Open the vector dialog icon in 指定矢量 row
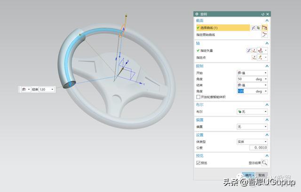The width and height of the screenshot is (301, 192). pyautogui.click(x=254, y=51)
